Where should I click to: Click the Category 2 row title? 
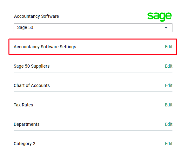pos(24,144)
